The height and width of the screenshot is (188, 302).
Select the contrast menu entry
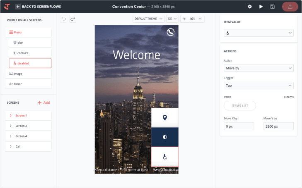[30, 53]
